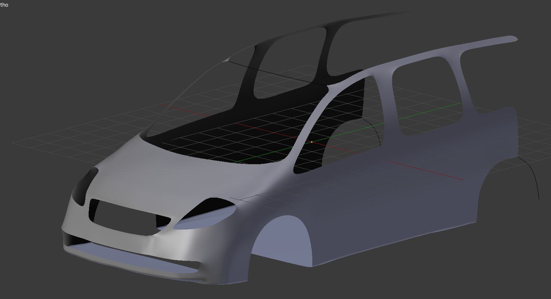Click the orange object origin dot
Viewport: 551px width, 299px height.
[312, 142]
